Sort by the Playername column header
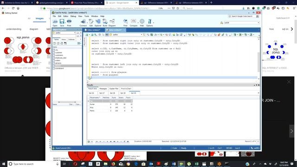297x167 pixels. 95,97
